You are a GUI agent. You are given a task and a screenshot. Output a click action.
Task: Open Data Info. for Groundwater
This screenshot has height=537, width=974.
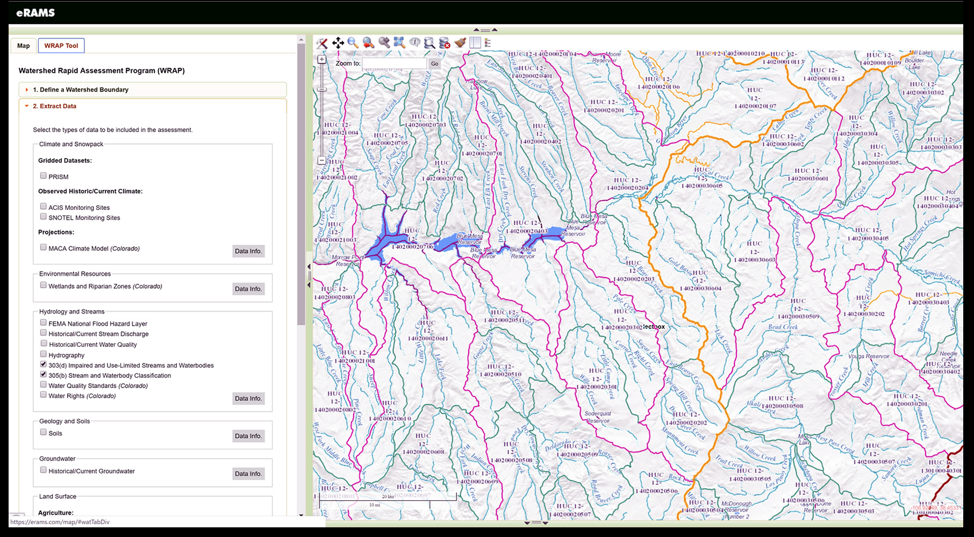click(x=248, y=474)
